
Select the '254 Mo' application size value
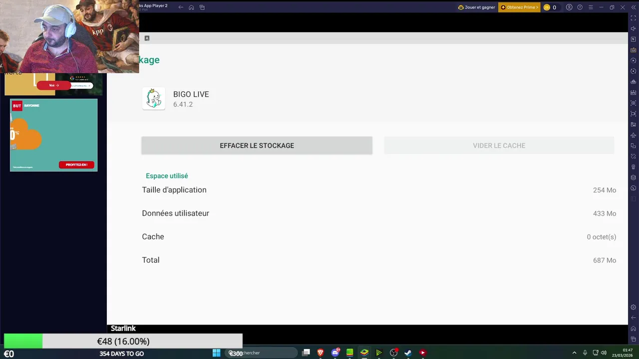[605, 190]
